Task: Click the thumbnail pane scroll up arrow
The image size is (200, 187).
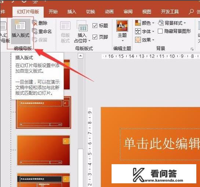Action: click(x=80, y=56)
